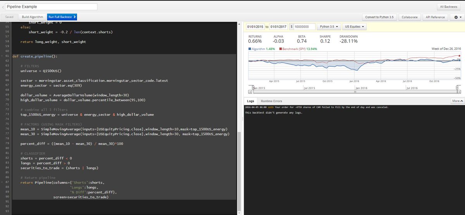Click Convert to Python 3.5
Viewport: 465px width, 215px height.
(380, 17)
